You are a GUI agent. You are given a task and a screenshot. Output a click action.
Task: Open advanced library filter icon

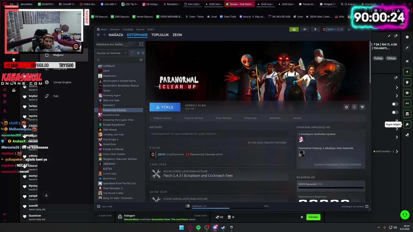tap(141, 60)
